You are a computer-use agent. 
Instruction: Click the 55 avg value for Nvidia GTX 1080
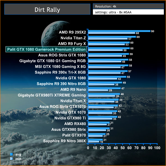coord(128,77)
